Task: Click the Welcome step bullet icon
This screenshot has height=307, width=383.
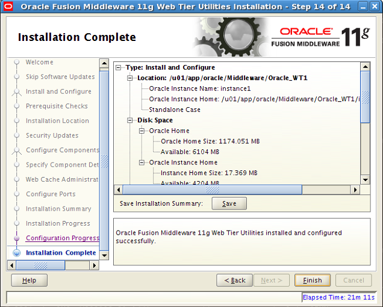Action: (x=17, y=62)
